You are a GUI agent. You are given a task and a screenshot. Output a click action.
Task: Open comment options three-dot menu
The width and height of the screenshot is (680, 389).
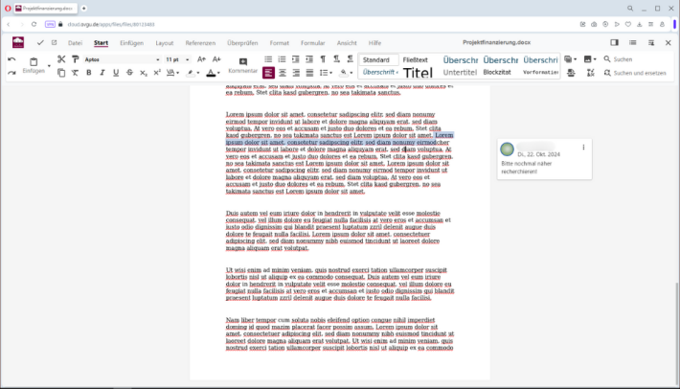(583, 148)
